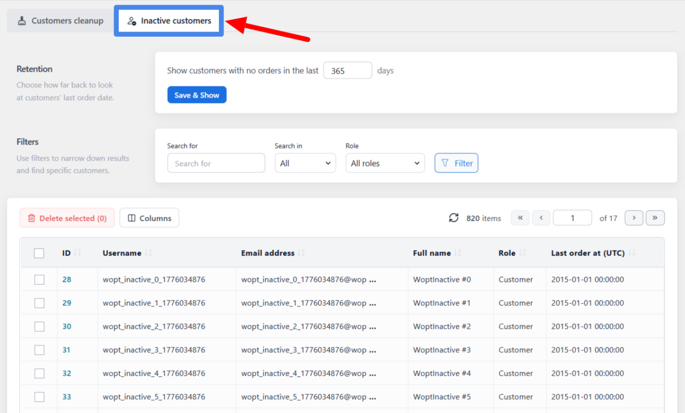Click username wopt_inactive_0_1776034876
This screenshot has width=685, height=413.
click(x=154, y=279)
